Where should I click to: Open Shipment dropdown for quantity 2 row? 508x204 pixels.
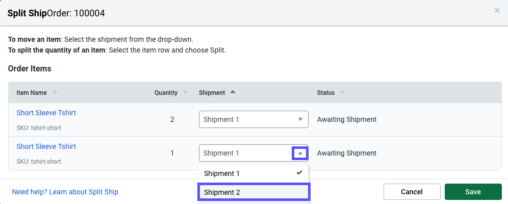(x=253, y=119)
